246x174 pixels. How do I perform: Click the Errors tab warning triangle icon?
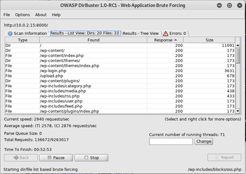tap(166, 34)
